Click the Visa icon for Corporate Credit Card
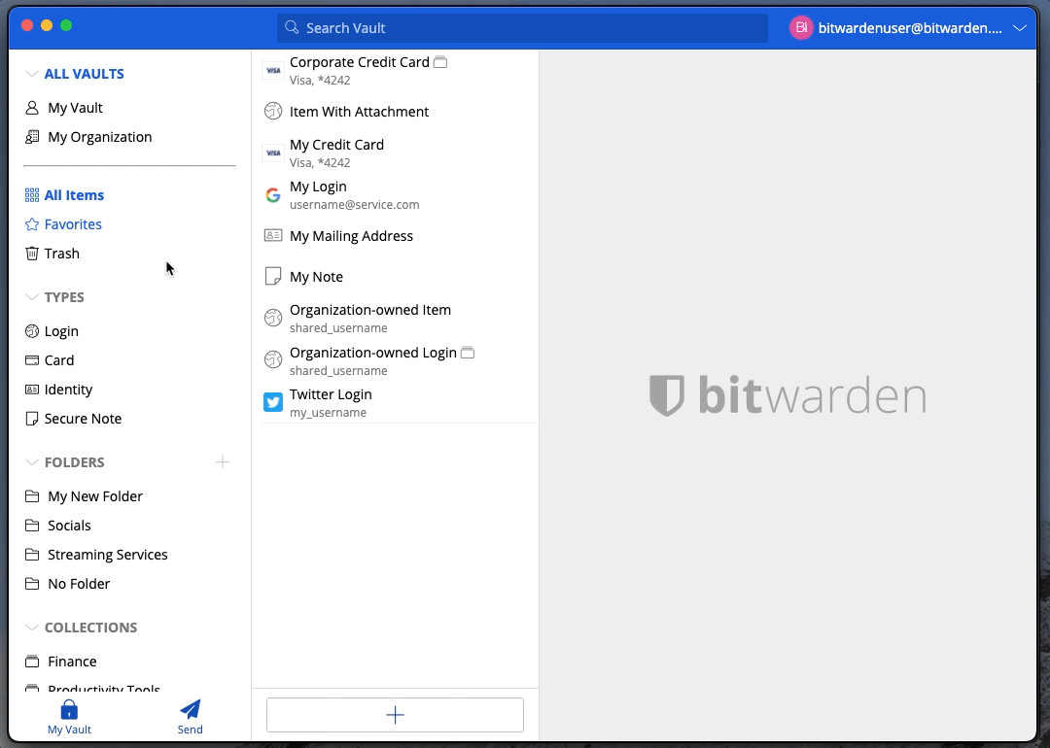 coord(273,71)
